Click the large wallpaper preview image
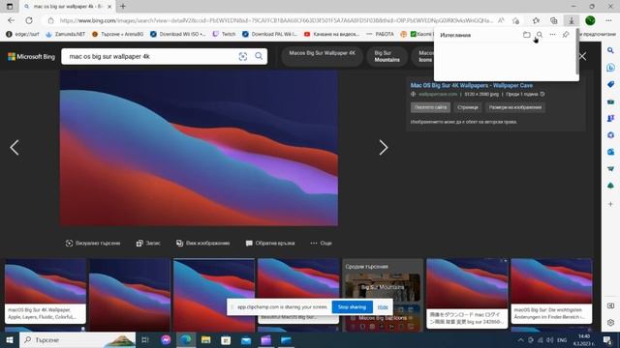 point(199,148)
